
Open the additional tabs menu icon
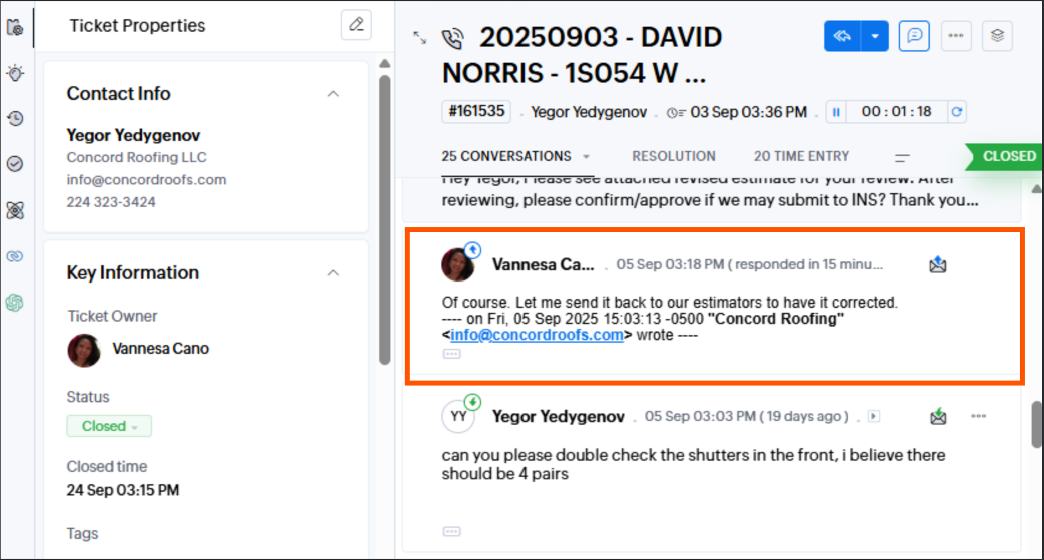coord(902,158)
